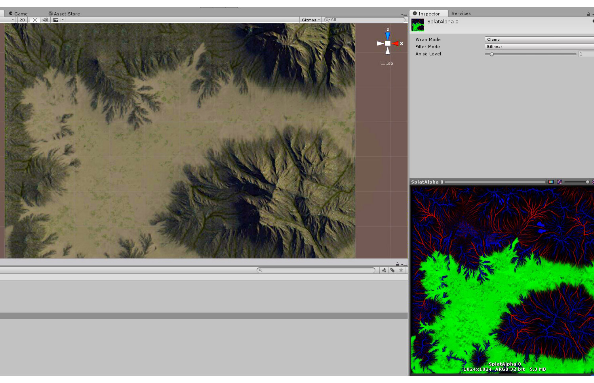
Task: Click the gizmo center cube
Action: tap(388, 44)
